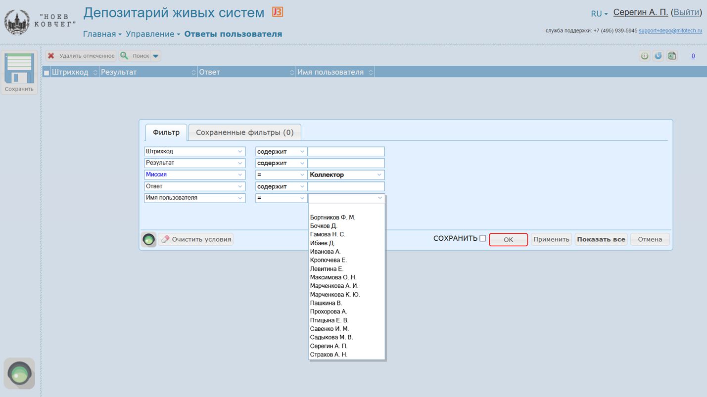Click Ответы пользователя breadcrumb item
Image resolution: width=707 pixels, height=397 pixels.
233,34
